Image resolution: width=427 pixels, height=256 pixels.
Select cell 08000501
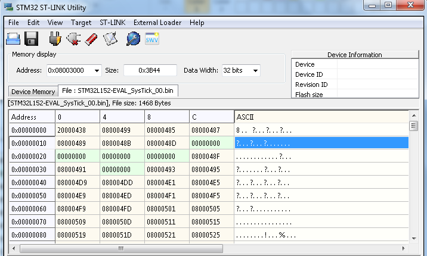point(167,209)
